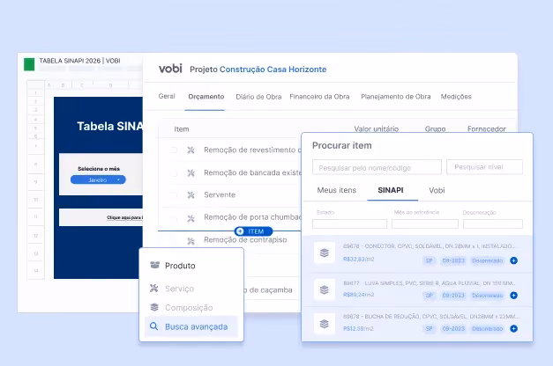Click 09-2023 tag on LUVA SIMPLES result

(453, 296)
